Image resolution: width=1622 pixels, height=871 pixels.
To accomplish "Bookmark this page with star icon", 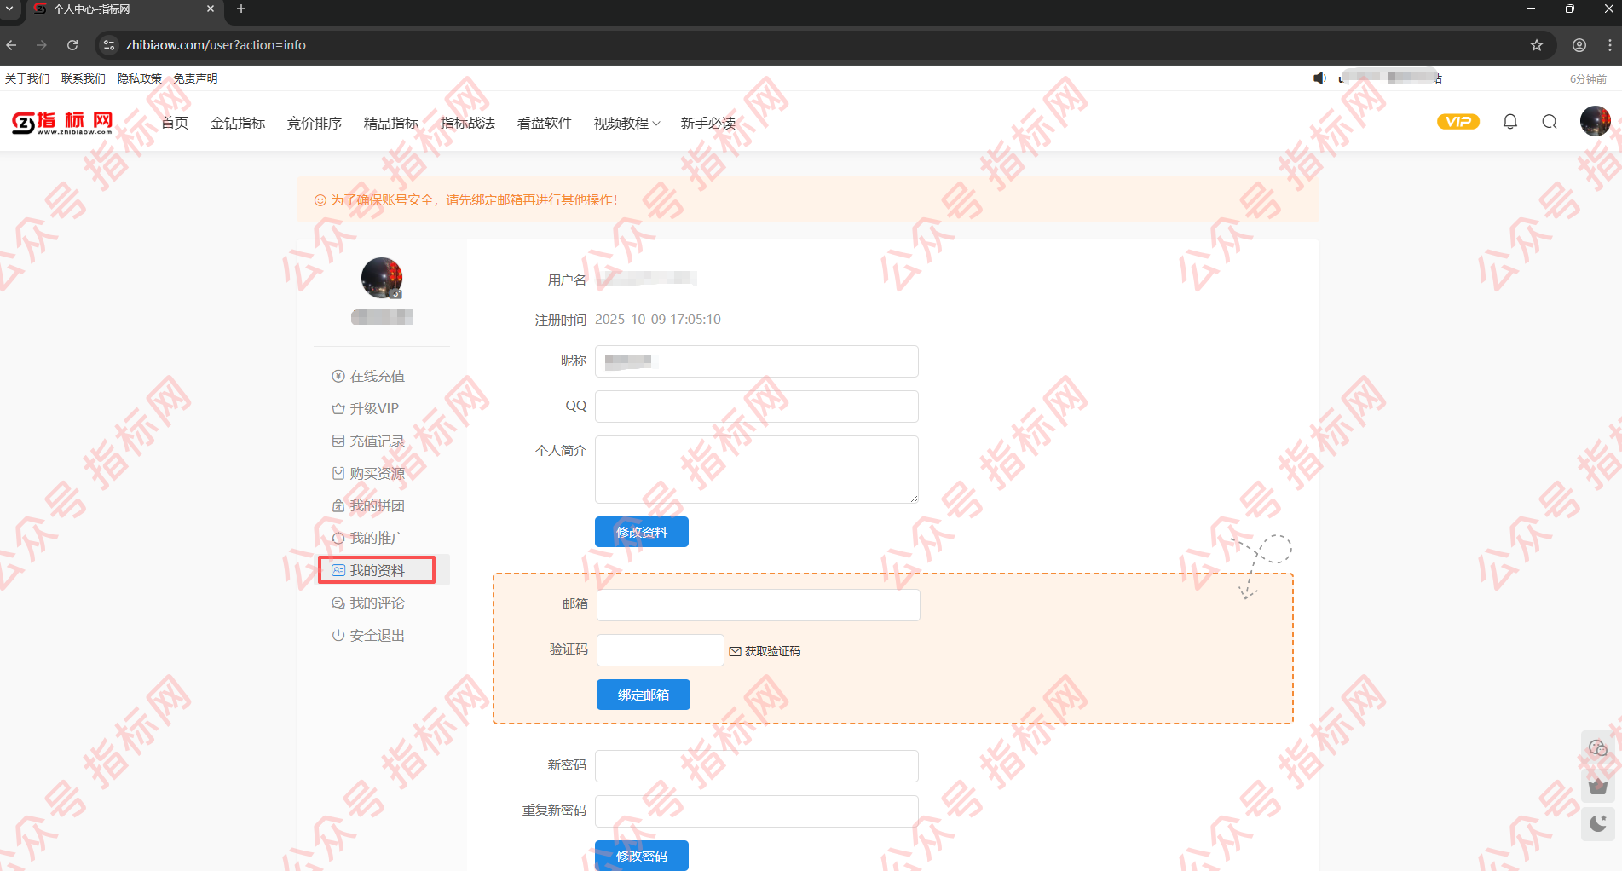I will click(x=1536, y=45).
